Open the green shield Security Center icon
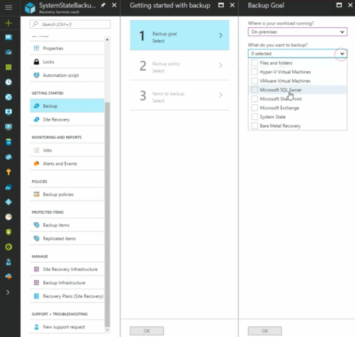The height and width of the screenshot is (337, 355). 9,232
